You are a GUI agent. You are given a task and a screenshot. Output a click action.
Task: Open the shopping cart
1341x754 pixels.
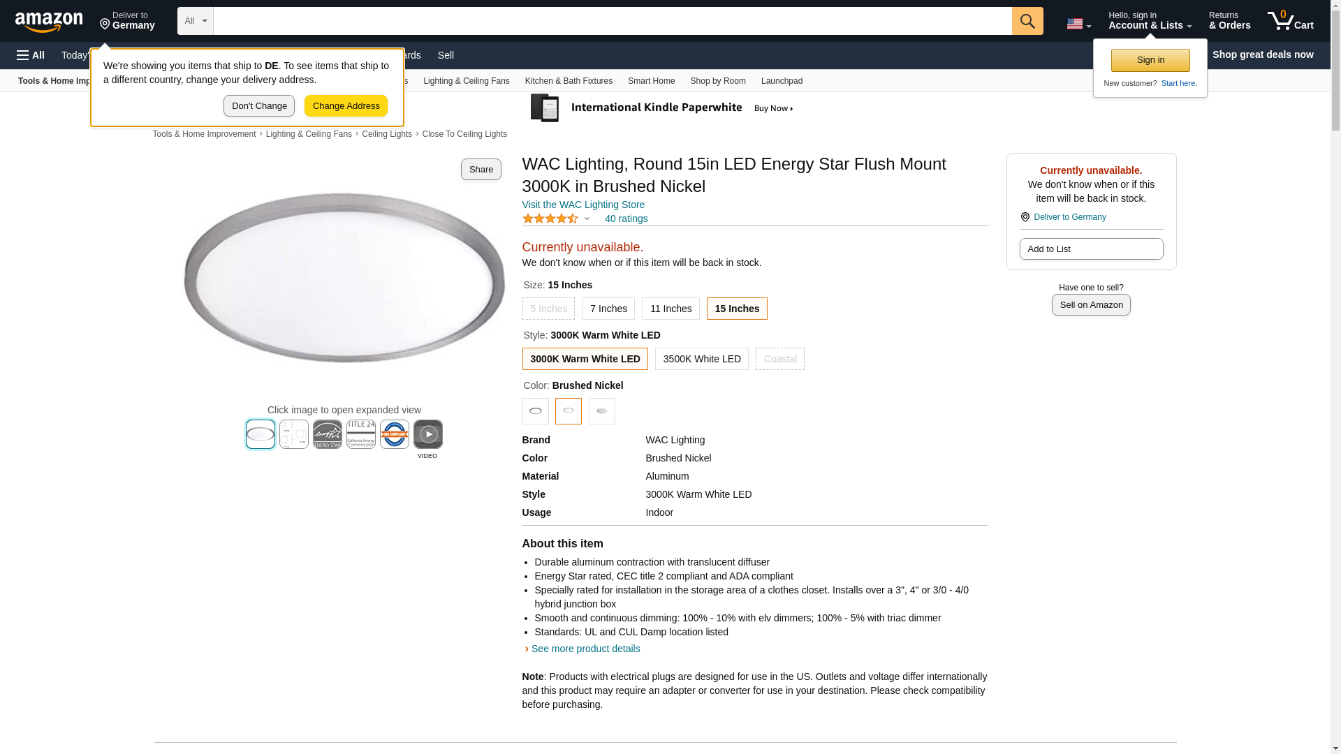coord(1290,21)
